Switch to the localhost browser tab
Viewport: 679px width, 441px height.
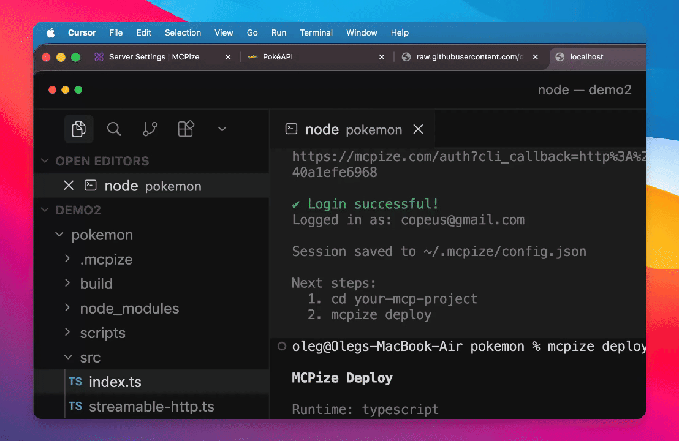tap(586, 57)
